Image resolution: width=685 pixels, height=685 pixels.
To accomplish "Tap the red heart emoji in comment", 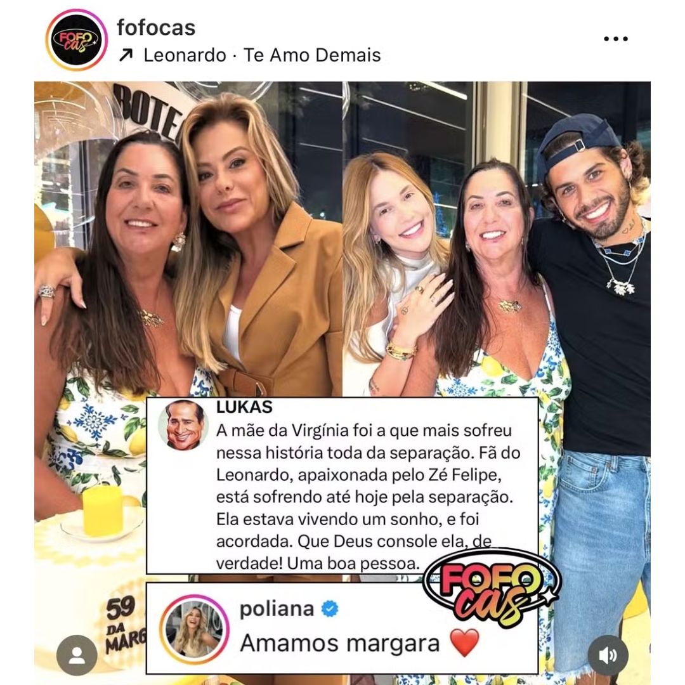I will point(464,643).
